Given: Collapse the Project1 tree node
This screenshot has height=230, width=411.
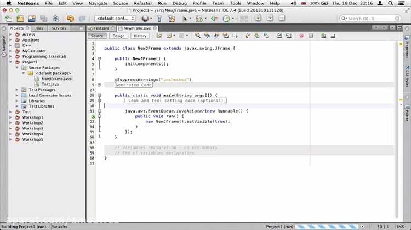Looking at the screenshot, I should 11,62.
